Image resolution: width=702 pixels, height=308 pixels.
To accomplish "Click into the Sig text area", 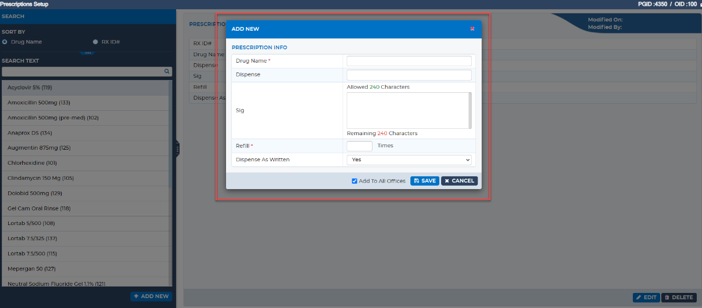I will tap(409, 110).
